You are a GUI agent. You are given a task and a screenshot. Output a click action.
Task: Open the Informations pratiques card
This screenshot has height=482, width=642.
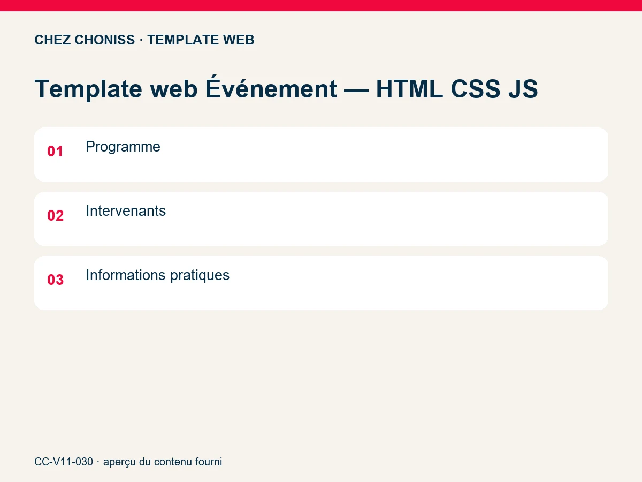[x=321, y=283]
